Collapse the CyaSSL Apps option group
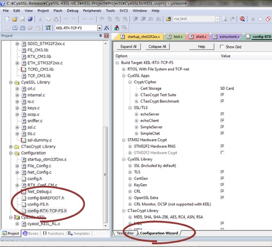272x247 pixels. point(124,76)
